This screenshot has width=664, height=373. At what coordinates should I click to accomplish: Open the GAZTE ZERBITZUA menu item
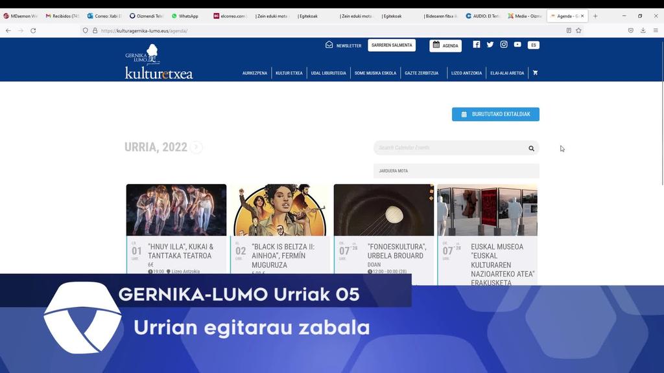(x=421, y=73)
